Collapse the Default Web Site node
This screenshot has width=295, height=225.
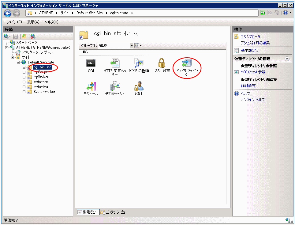[18, 62]
